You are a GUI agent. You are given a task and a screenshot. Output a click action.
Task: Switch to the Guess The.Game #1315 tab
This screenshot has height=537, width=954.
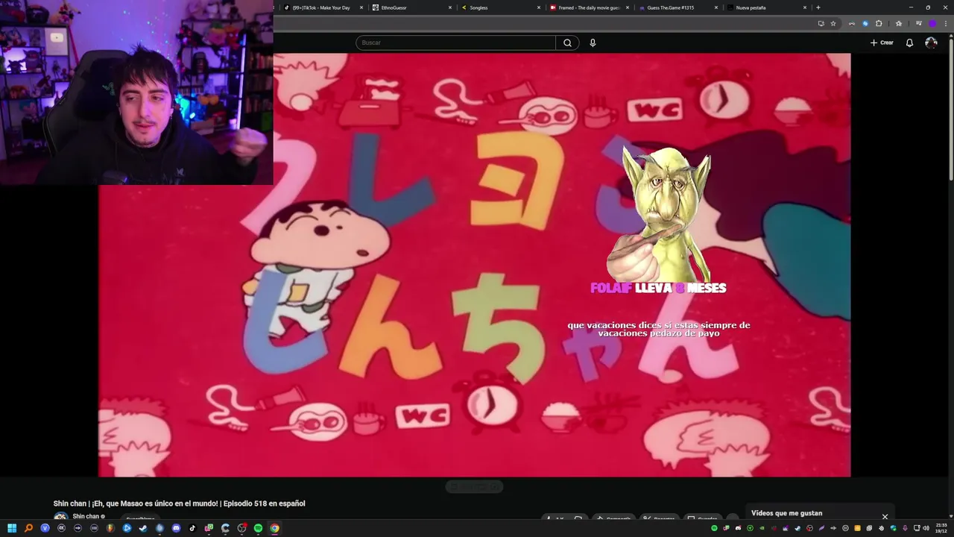point(676,7)
